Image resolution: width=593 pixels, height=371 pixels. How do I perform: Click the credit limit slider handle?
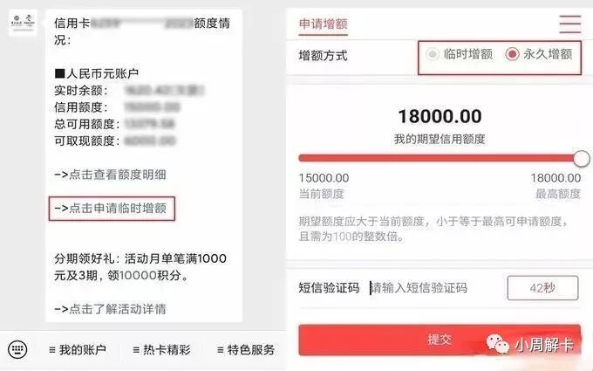(582, 158)
